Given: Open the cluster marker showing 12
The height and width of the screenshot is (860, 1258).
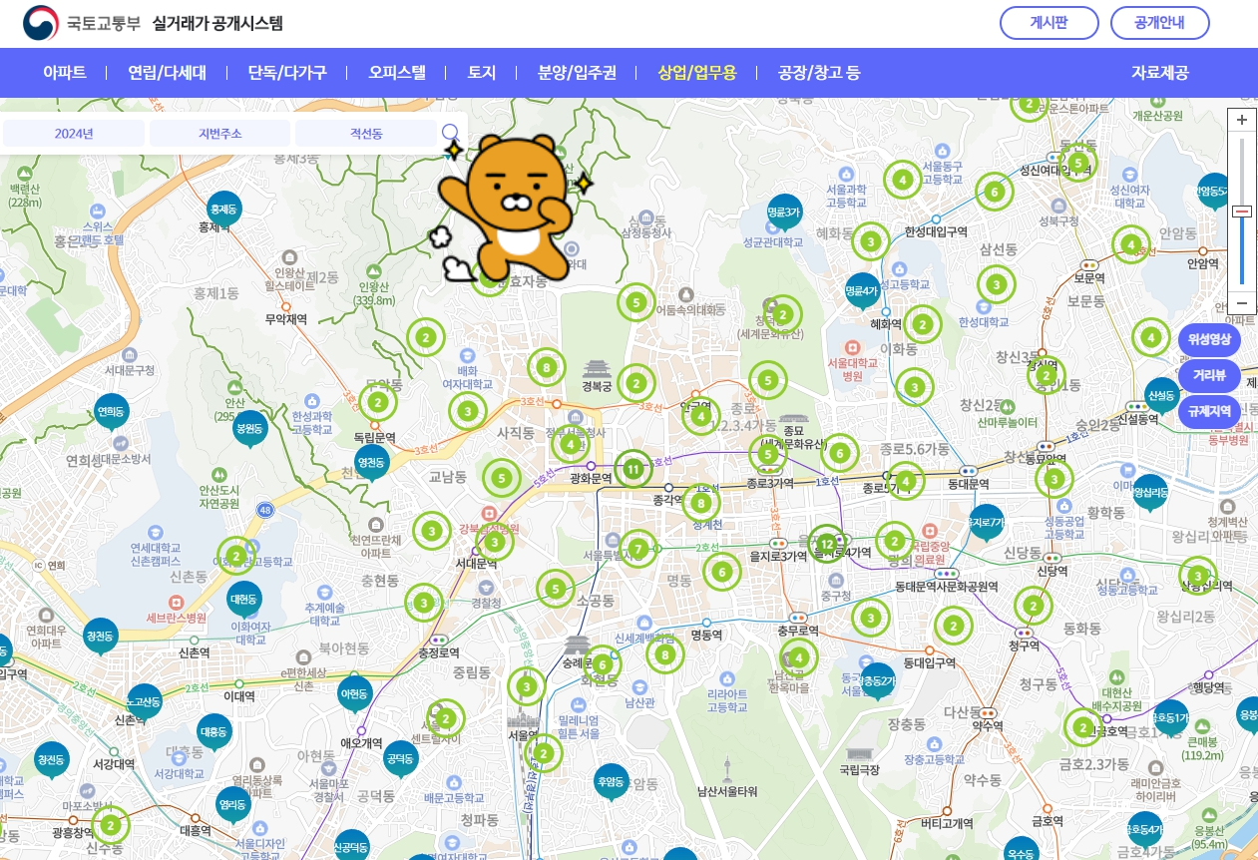Looking at the screenshot, I should 826,544.
